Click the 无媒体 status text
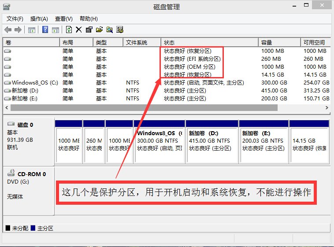The height and width of the screenshot is (247, 334). tap(15, 196)
